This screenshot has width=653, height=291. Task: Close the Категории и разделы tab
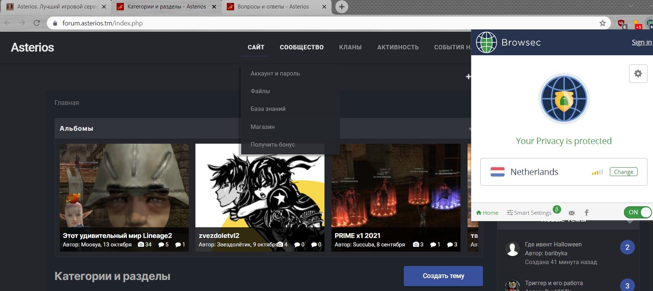point(214,7)
